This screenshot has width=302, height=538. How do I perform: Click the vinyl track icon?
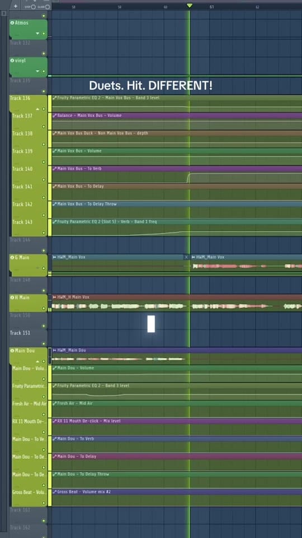(x=12, y=61)
